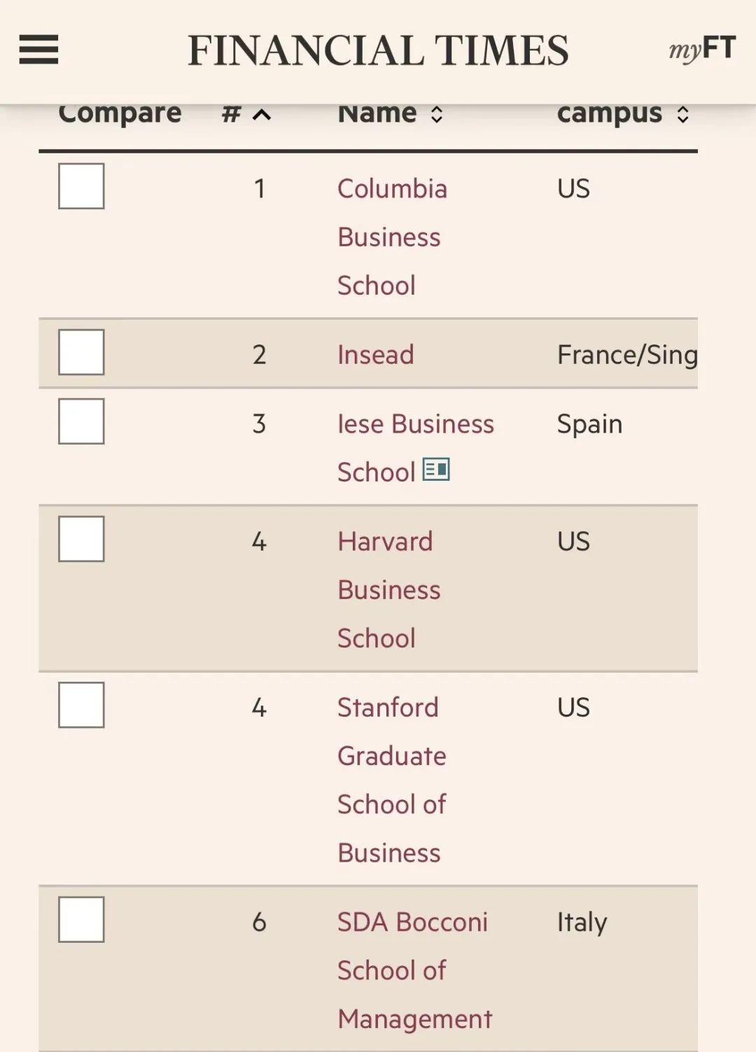Tick the SDA Bocconi compare checkbox
Viewport: 756px width, 1052px height.
click(81, 920)
